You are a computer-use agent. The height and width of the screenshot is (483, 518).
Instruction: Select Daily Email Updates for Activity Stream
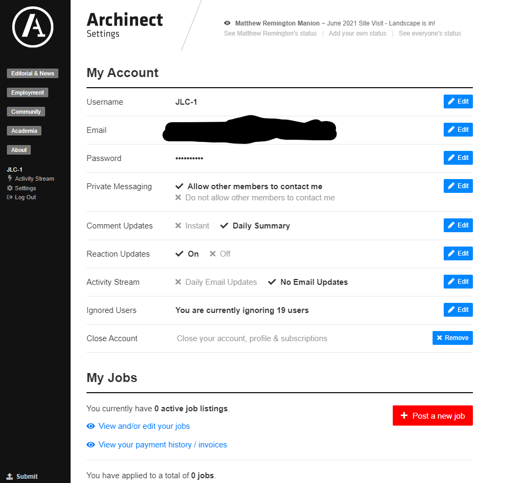click(216, 282)
